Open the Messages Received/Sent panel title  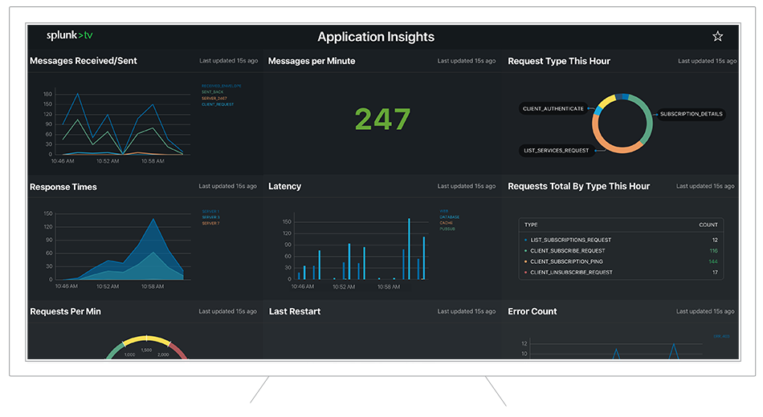(x=84, y=61)
